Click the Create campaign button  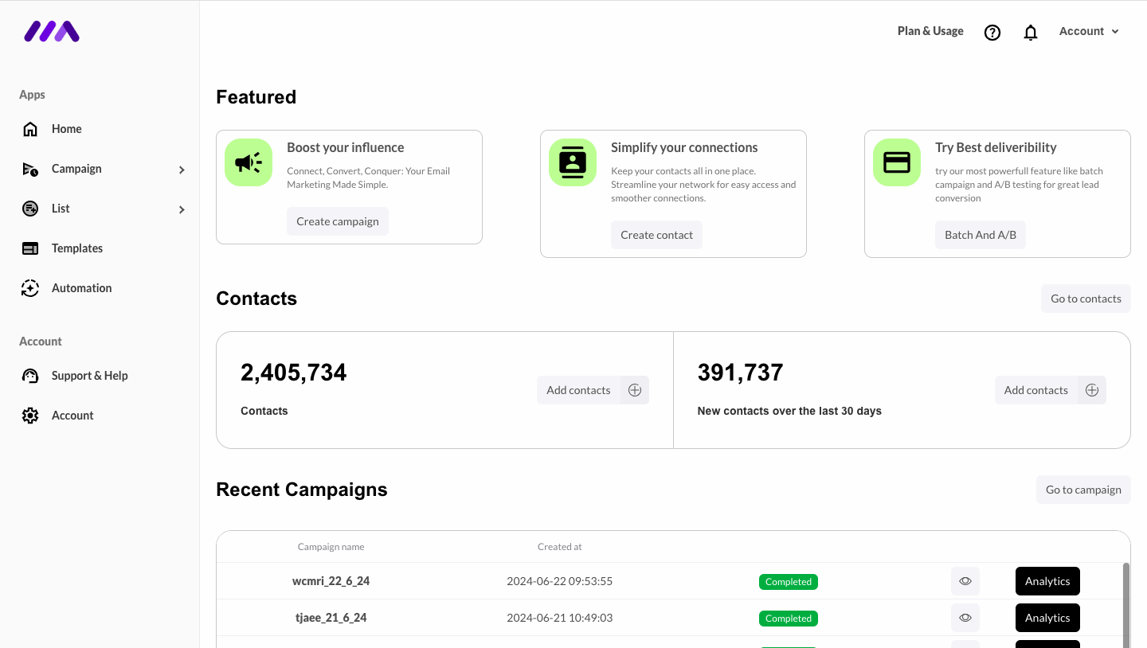337,221
